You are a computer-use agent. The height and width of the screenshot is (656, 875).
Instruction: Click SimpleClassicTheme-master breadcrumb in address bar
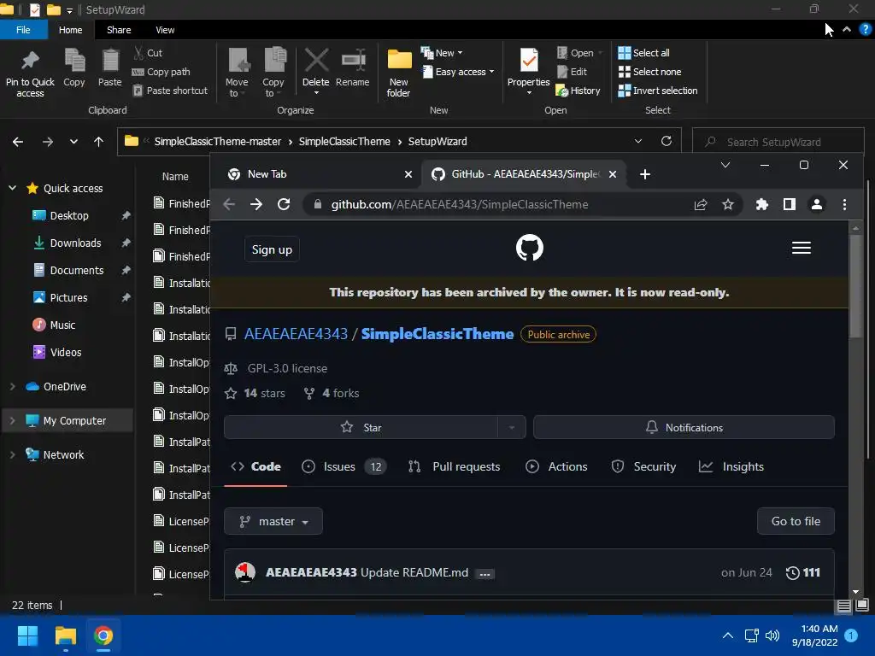click(218, 142)
